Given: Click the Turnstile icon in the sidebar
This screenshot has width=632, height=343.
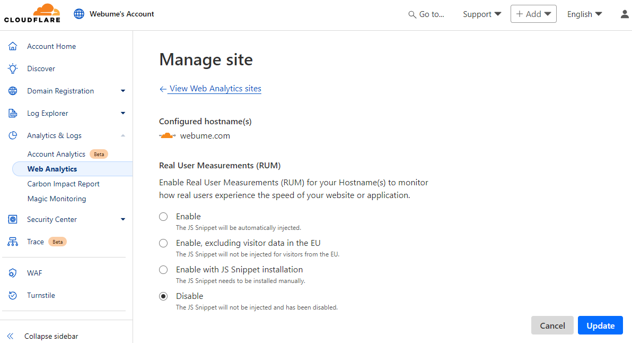Looking at the screenshot, I should [x=13, y=295].
